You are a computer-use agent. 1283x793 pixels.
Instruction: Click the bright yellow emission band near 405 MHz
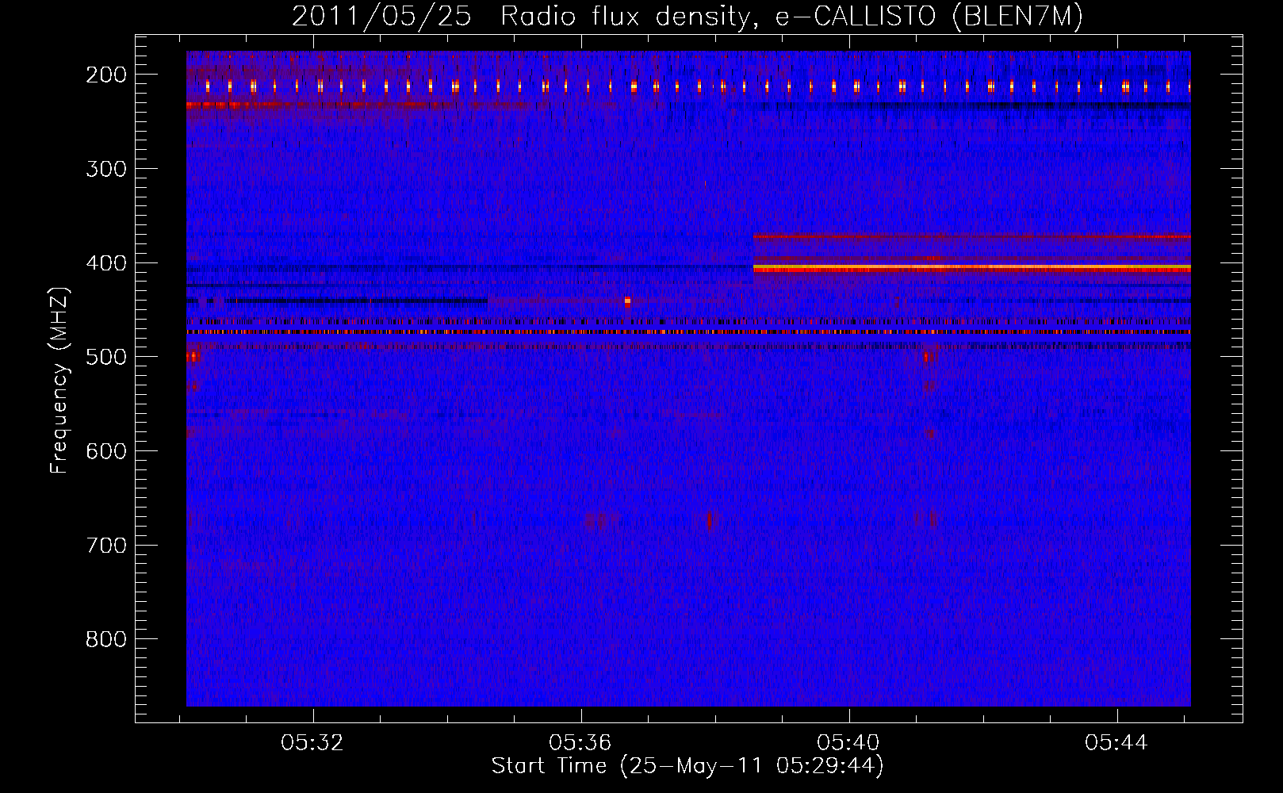(x=971, y=269)
